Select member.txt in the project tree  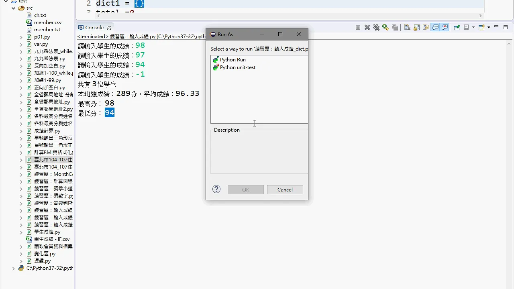click(47, 30)
